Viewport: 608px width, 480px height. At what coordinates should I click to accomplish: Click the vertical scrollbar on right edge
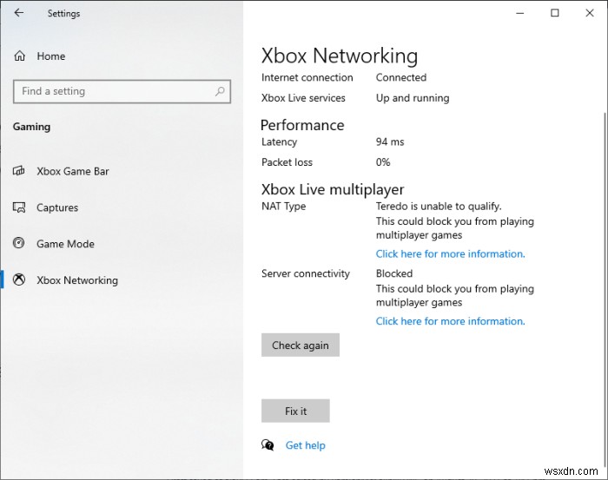[x=605, y=290]
